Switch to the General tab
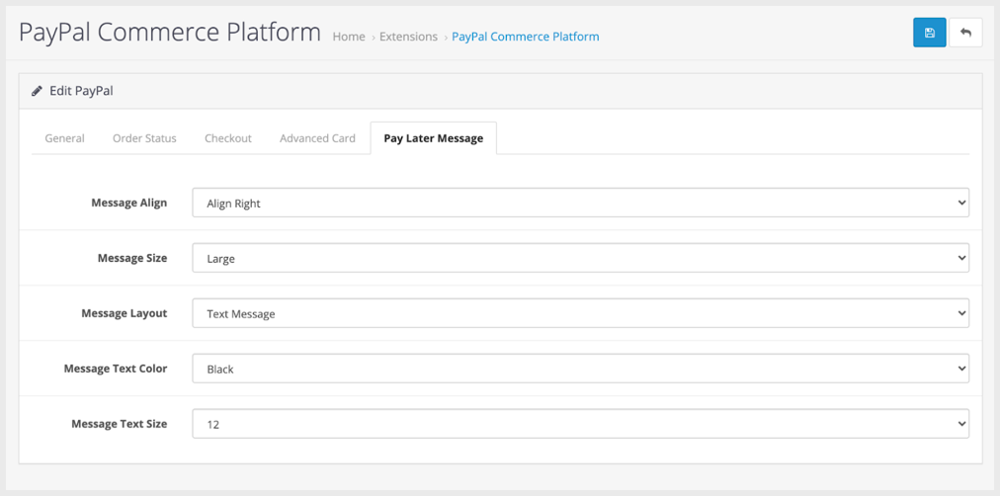The height and width of the screenshot is (496, 1000). 64,138
